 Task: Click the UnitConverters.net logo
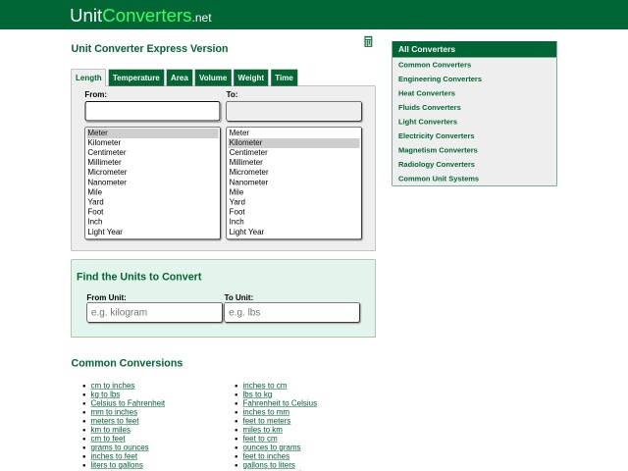140,16
